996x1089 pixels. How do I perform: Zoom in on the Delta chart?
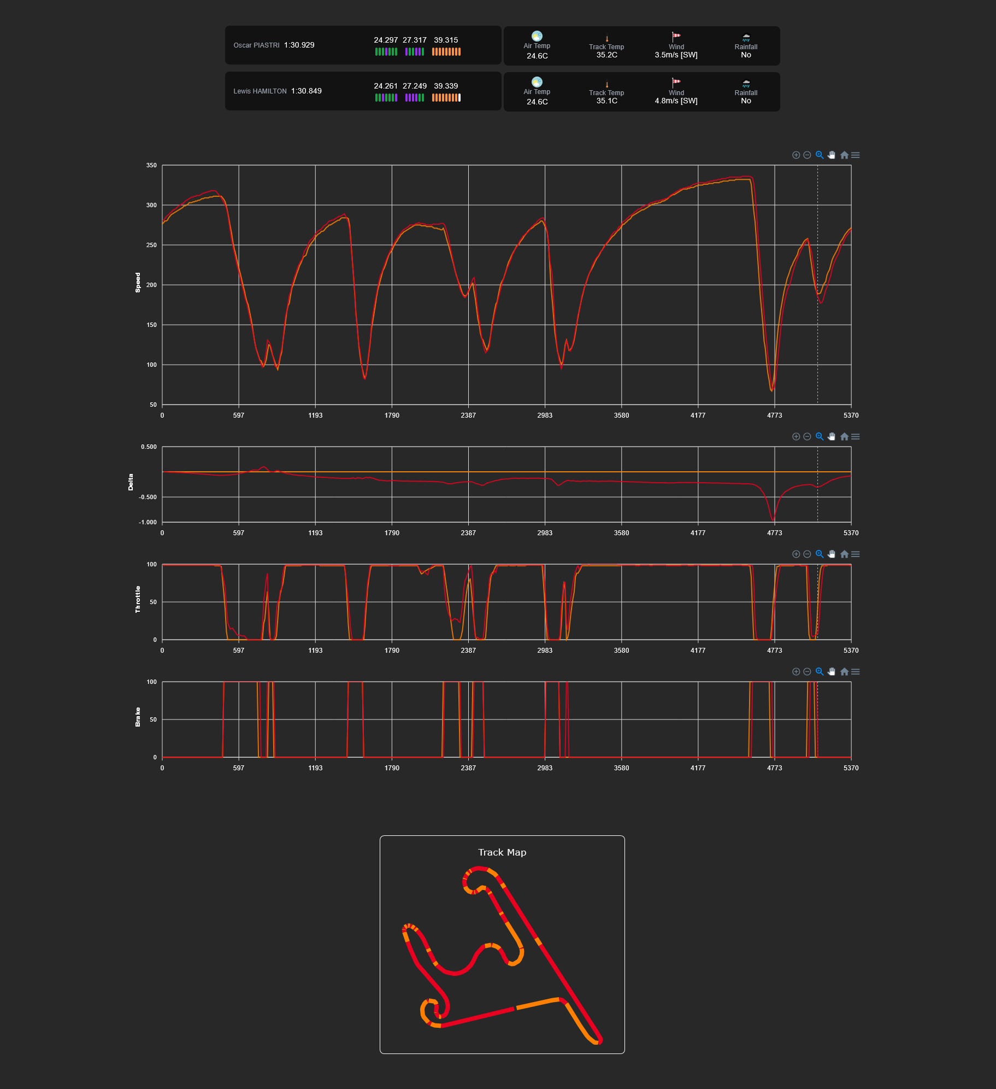pos(796,437)
